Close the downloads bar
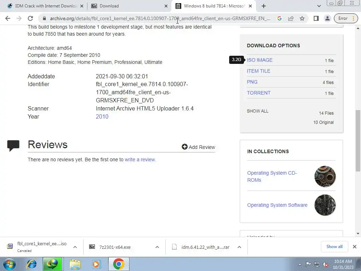This screenshot has width=361, height=271. coord(355,247)
